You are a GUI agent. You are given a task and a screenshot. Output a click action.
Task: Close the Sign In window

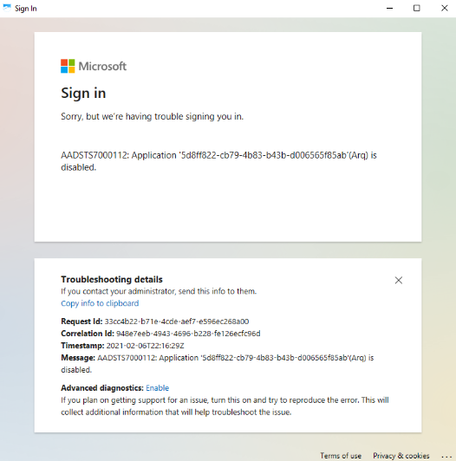click(x=444, y=9)
